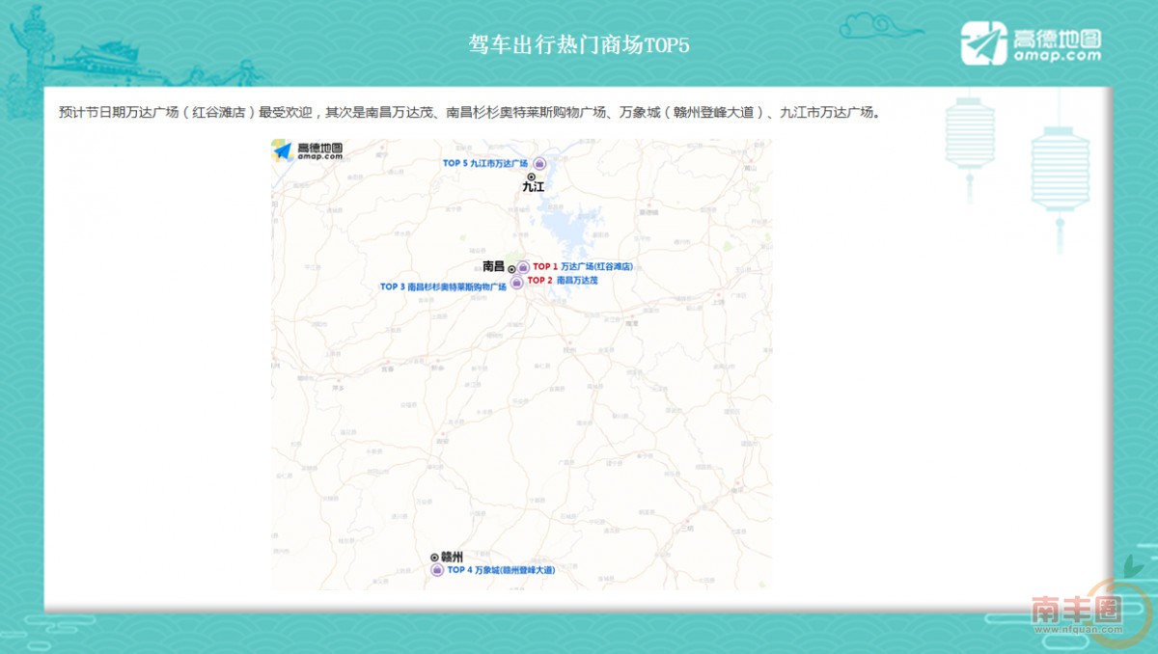Click the TOP 1 万达广场 shopping bag marker
Image resolution: width=1158 pixels, height=654 pixels.
coord(523,267)
